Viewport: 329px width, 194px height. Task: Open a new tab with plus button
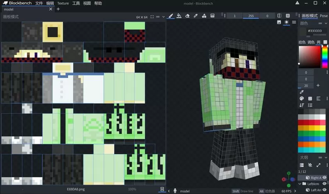58,9
